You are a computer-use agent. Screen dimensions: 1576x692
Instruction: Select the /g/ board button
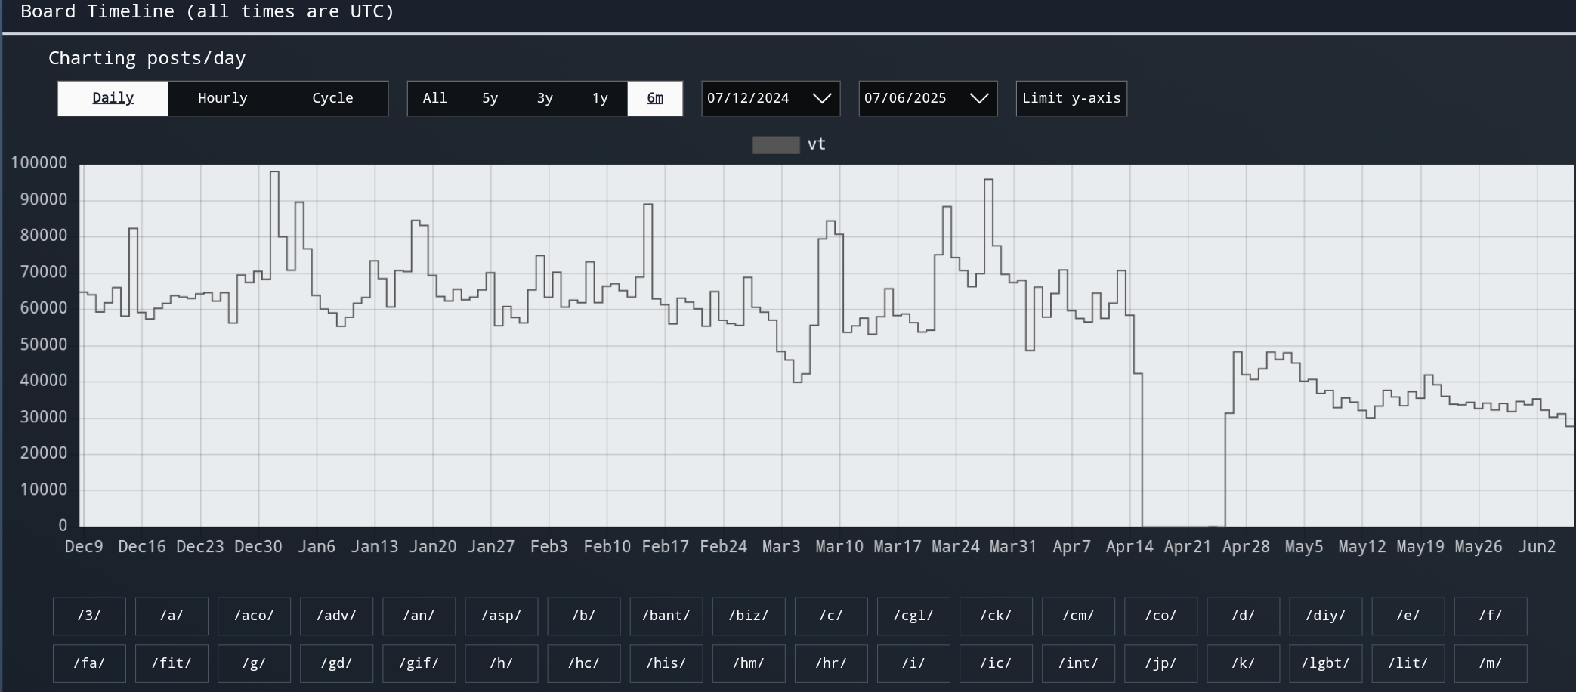254,663
